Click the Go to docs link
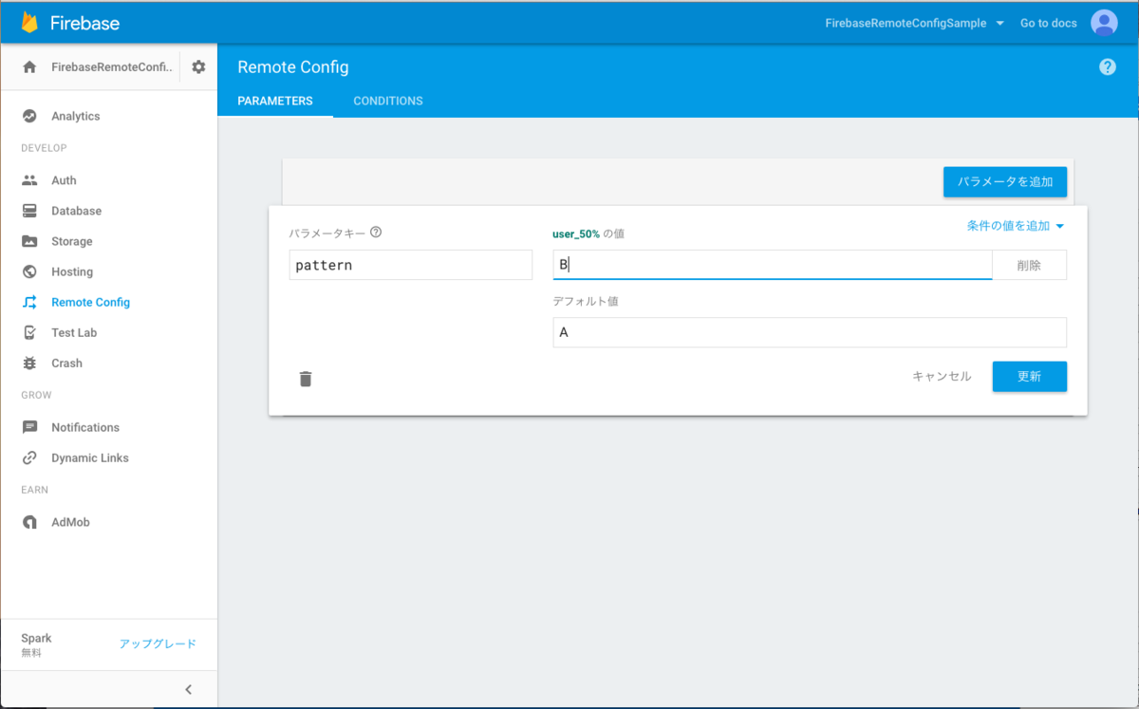Viewport: 1139px width, 709px height. tap(1048, 23)
